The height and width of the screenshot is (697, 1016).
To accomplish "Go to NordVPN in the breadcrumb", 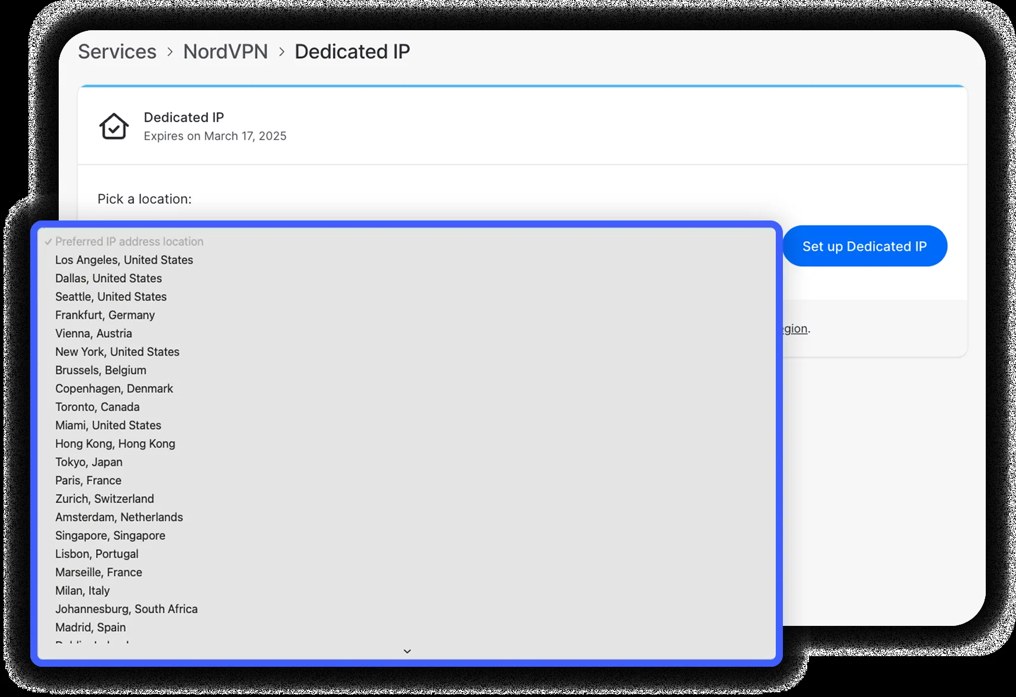I will point(225,52).
